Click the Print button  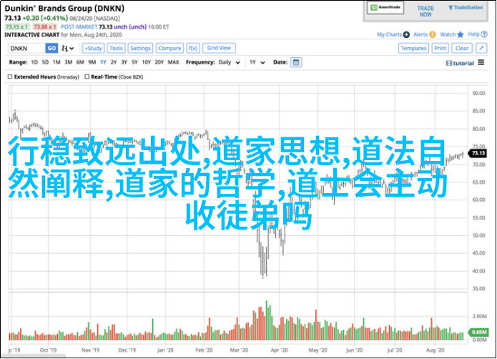(x=441, y=49)
